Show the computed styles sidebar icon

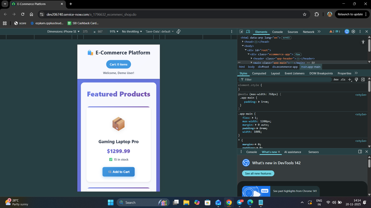[x=363, y=79]
